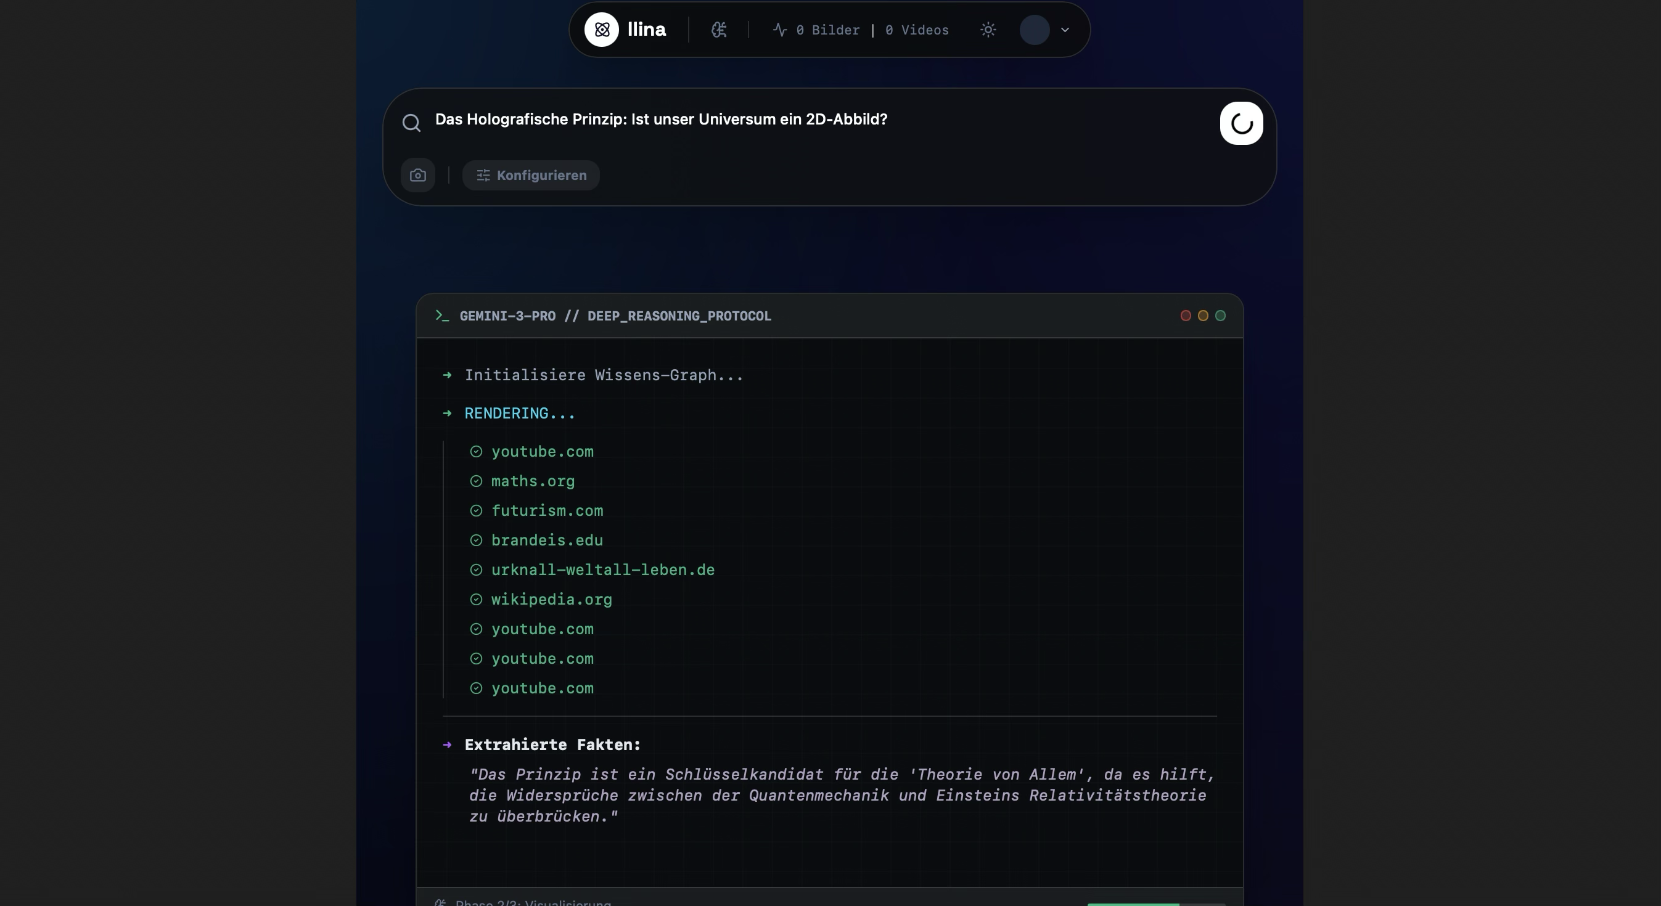Click the brain circuit icon in header
Screen dimensions: 1661x906
[718, 30]
